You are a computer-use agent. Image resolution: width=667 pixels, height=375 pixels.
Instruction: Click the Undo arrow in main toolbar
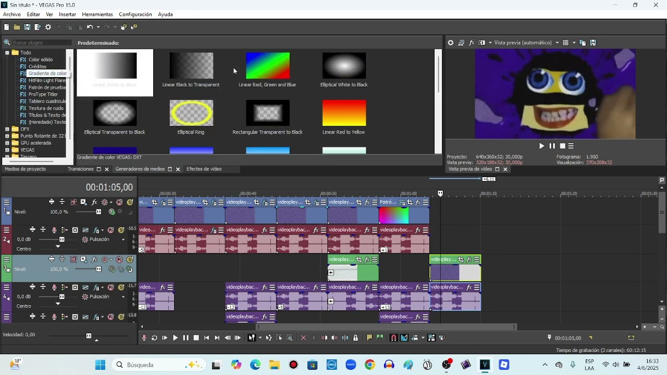point(90,27)
